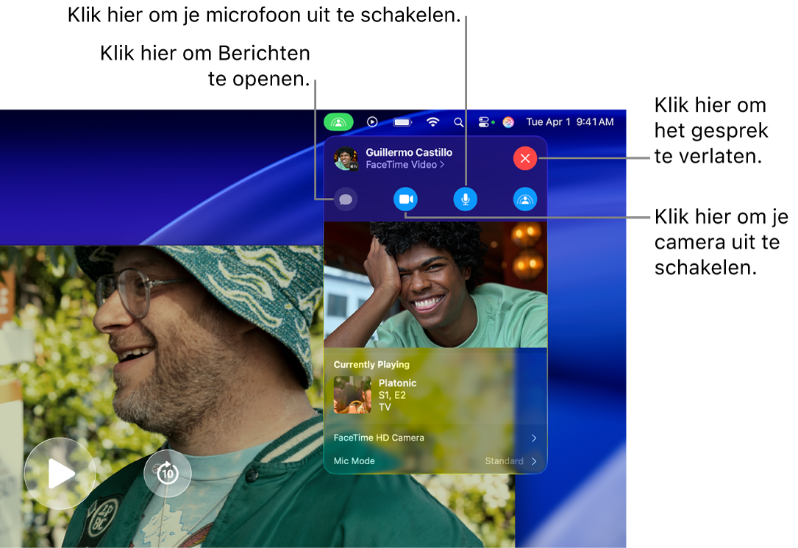Click the SharePlay icon in the call controls
The width and height of the screenshot is (798, 548).
point(525,199)
